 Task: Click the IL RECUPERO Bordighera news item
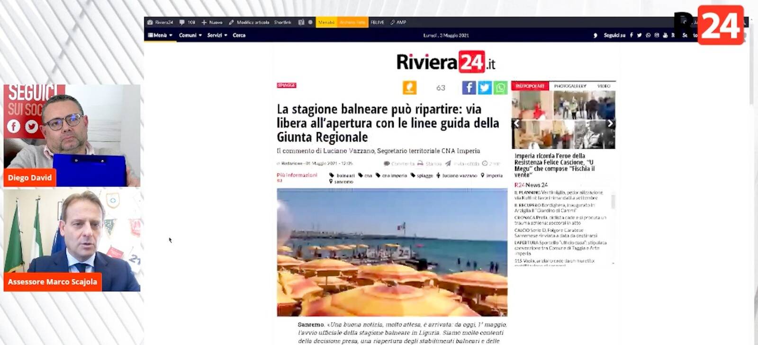click(554, 207)
